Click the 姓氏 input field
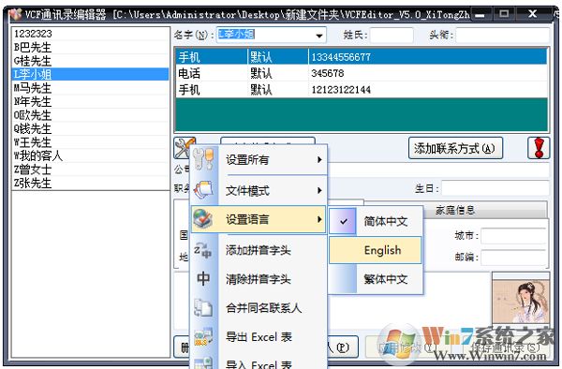This screenshot has width=562, height=369. click(x=392, y=35)
